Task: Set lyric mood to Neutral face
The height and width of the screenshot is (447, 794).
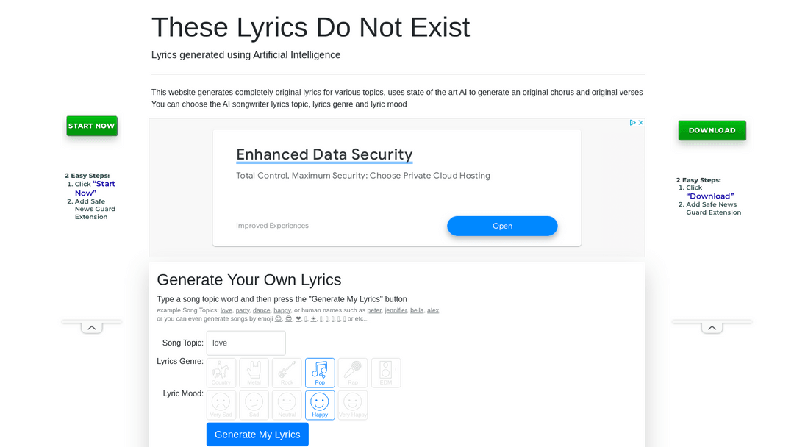Action: 287,405
